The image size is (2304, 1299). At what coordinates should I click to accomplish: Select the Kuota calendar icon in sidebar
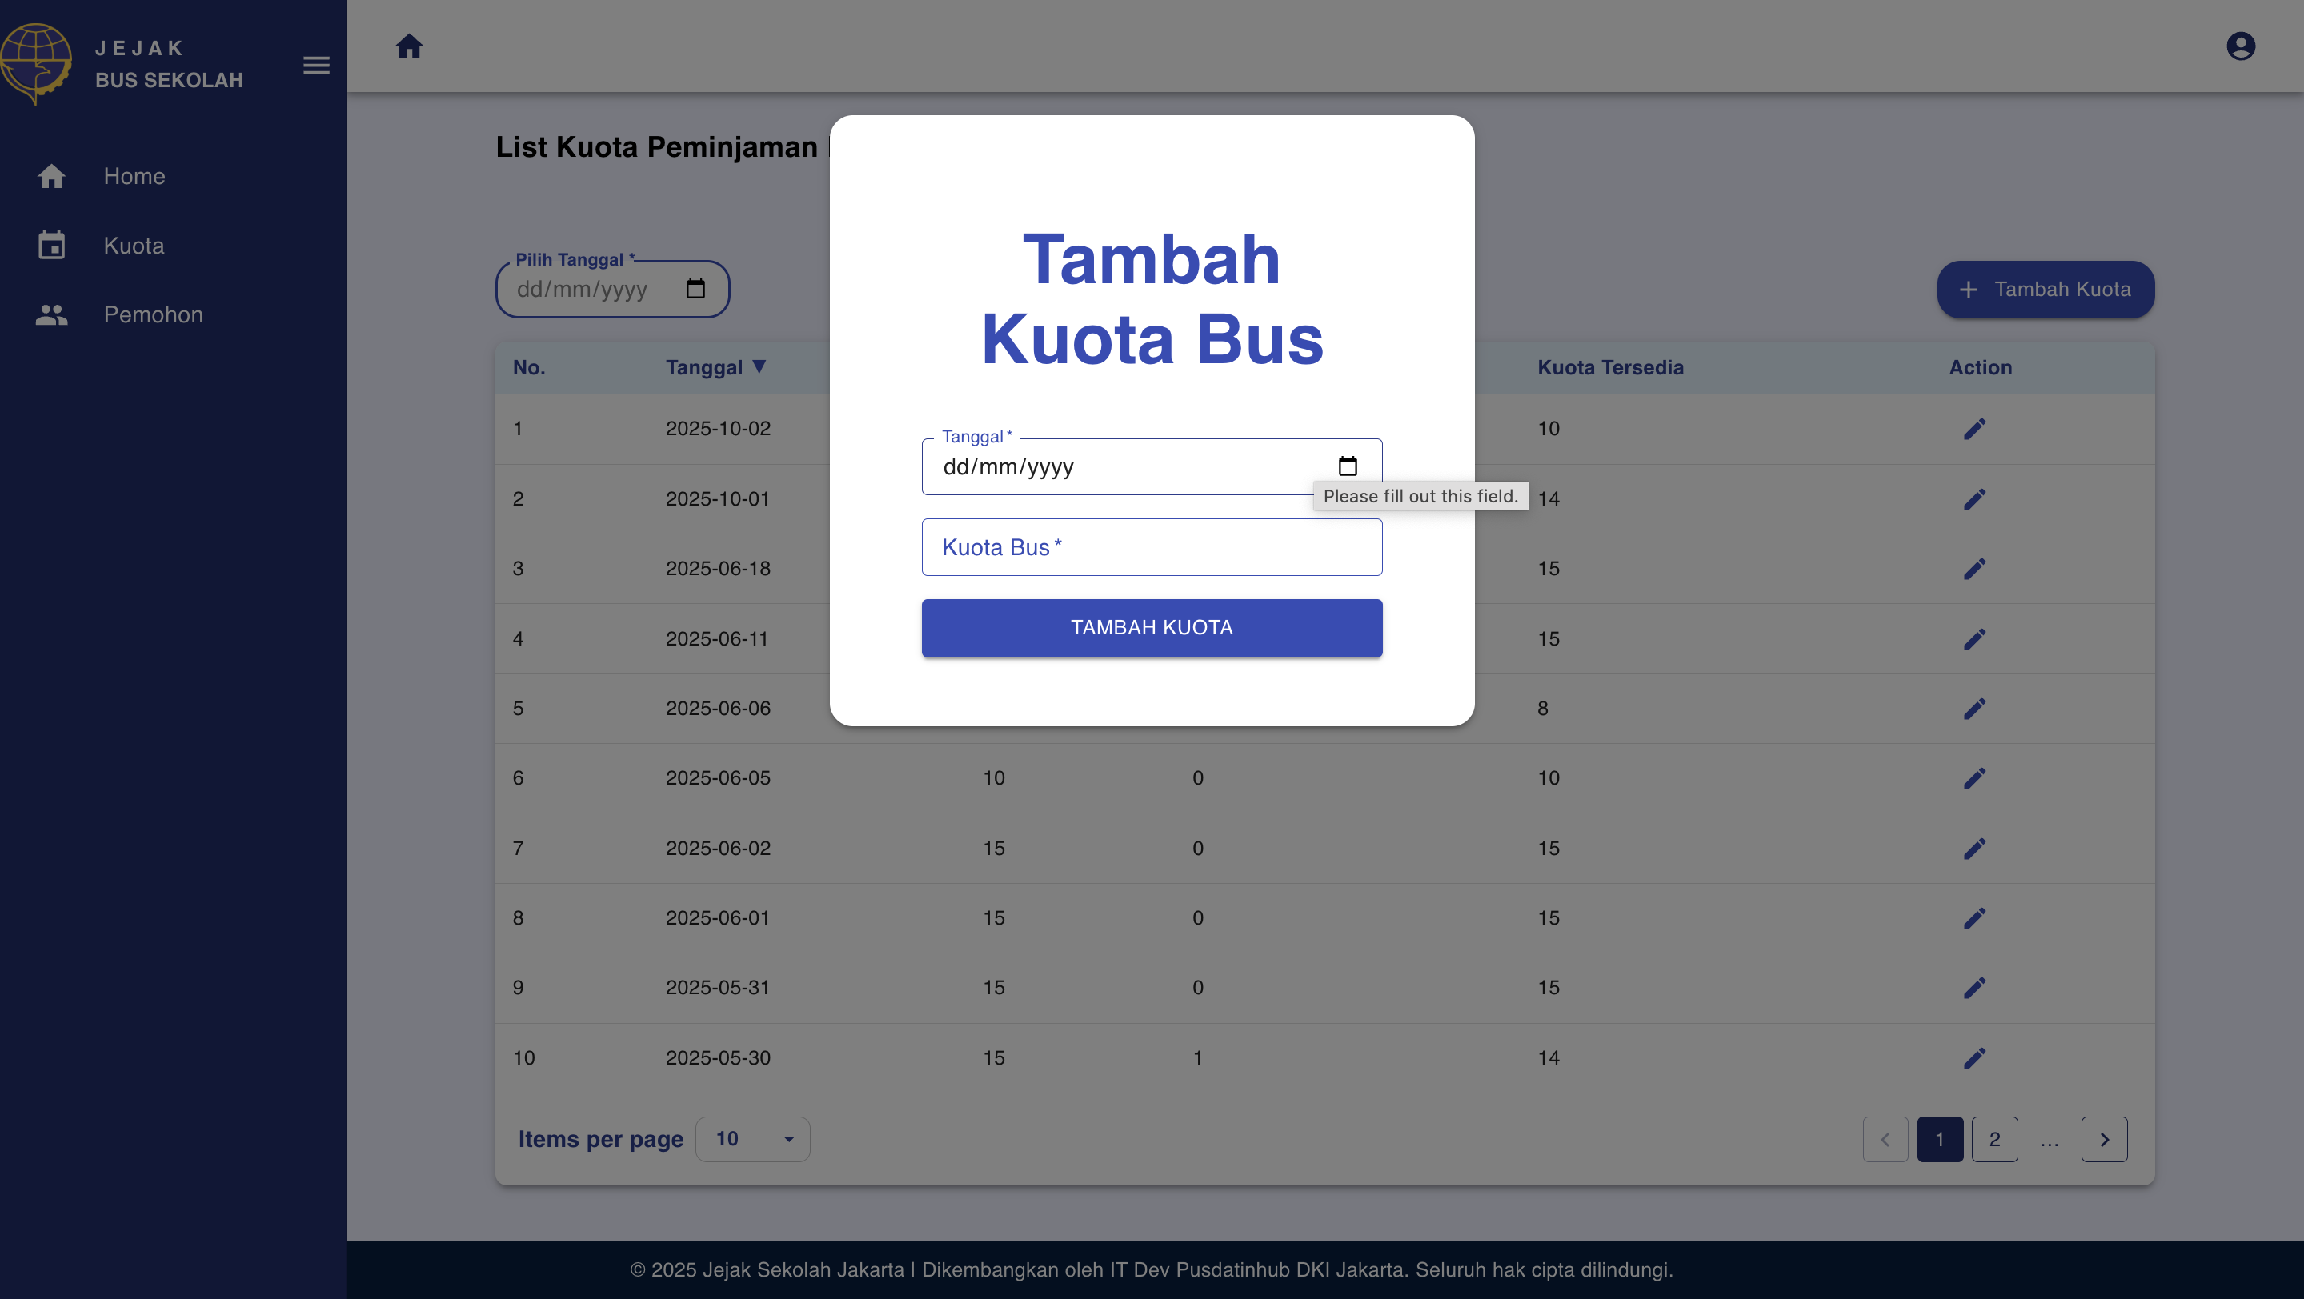click(51, 245)
